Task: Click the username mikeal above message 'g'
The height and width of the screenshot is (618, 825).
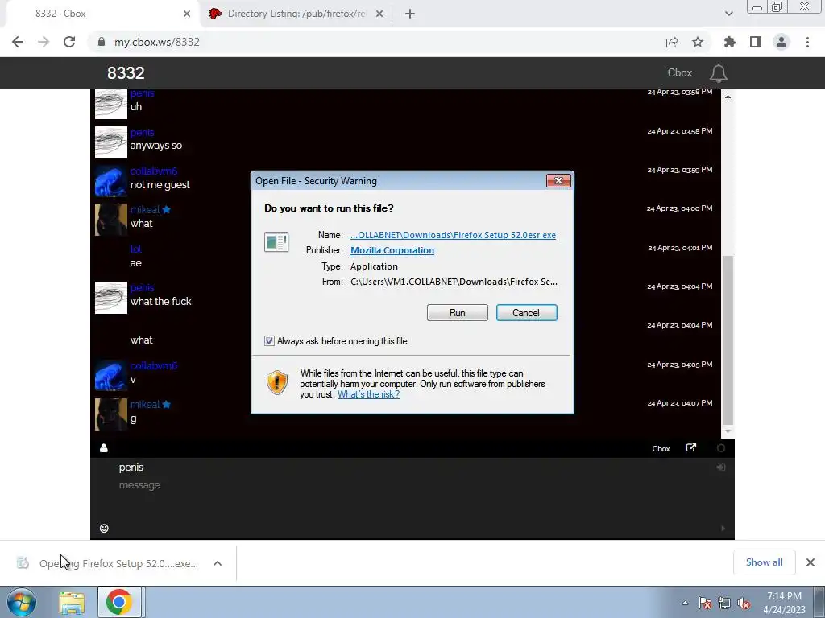Action: 145,404
